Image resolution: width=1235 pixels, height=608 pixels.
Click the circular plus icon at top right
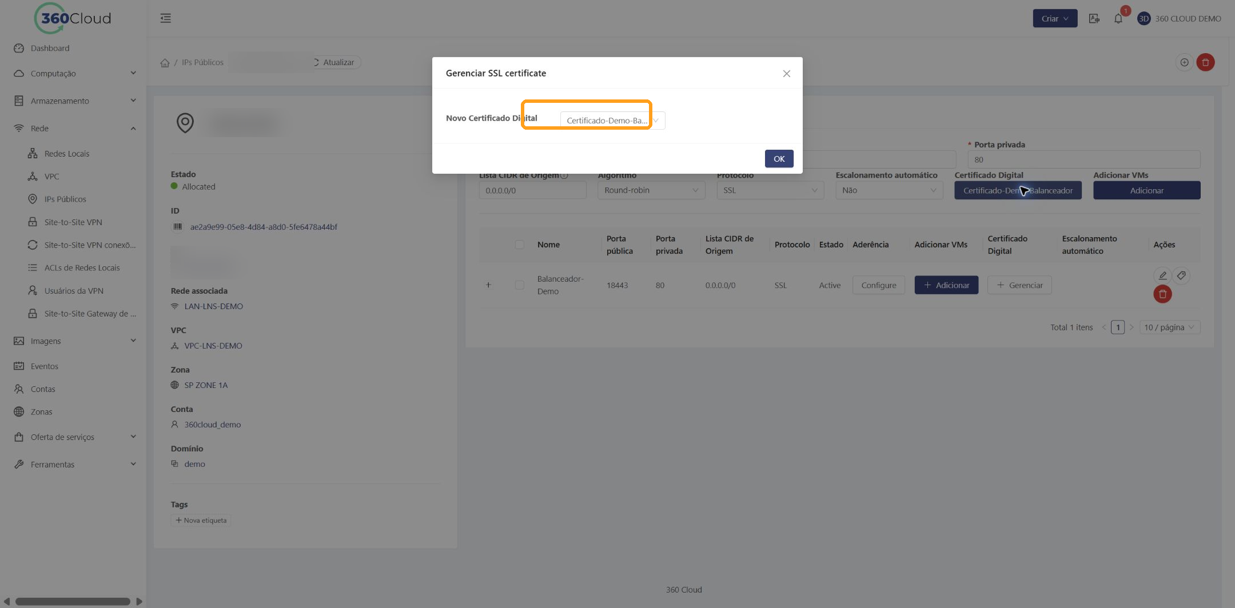pos(1184,62)
